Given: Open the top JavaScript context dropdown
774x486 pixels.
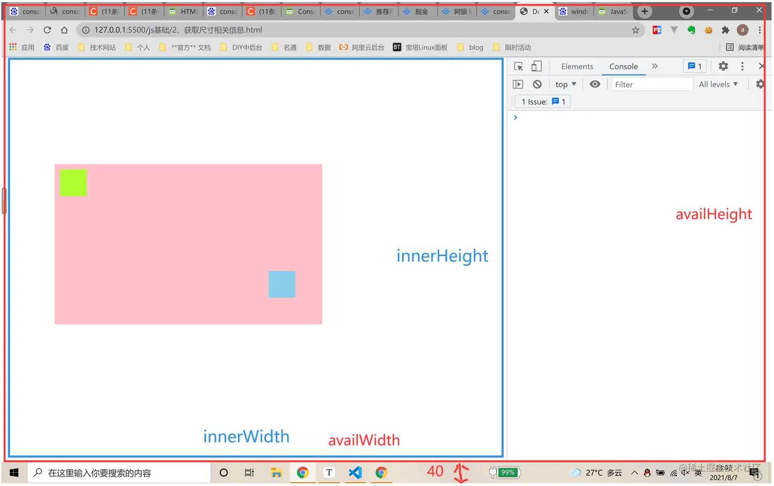Looking at the screenshot, I should (566, 84).
